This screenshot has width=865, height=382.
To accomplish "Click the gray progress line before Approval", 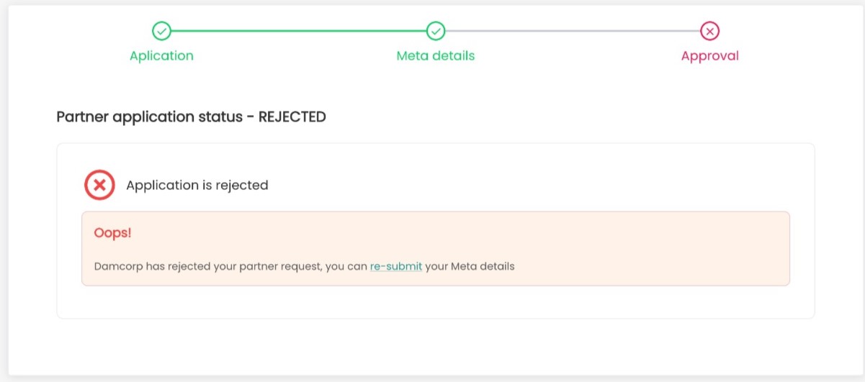I will pos(573,31).
